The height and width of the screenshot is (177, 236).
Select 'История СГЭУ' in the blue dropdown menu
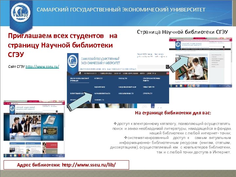98,78
